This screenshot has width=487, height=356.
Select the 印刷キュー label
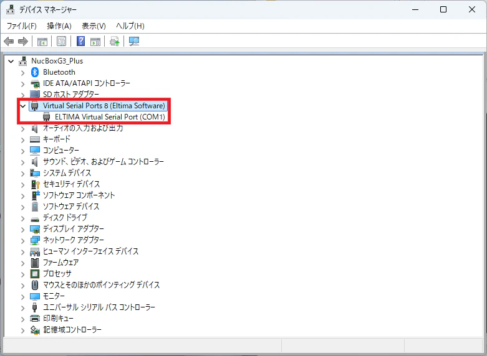(59, 319)
